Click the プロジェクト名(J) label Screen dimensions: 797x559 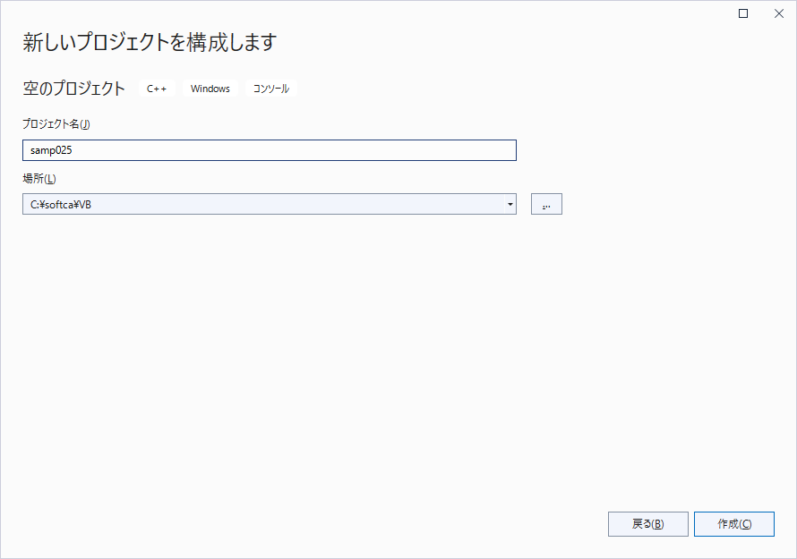coord(56,124)
